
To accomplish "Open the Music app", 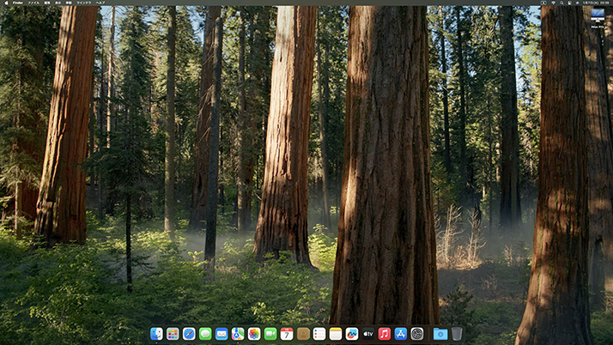I will [x=385, y=334].
